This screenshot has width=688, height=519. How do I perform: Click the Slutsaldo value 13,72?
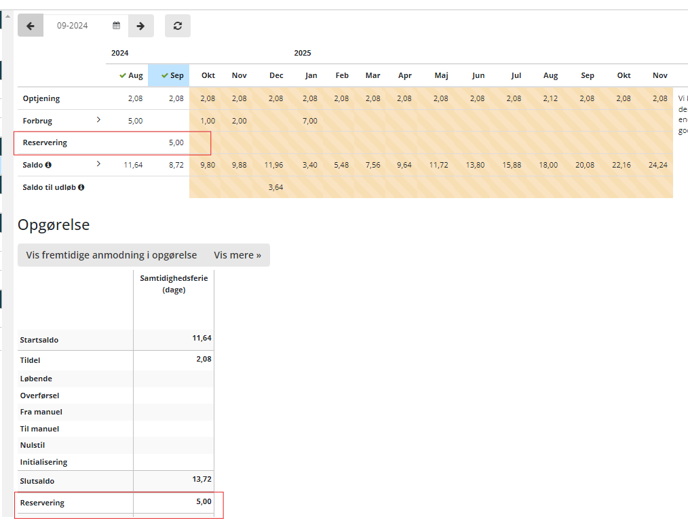[202, 479]
